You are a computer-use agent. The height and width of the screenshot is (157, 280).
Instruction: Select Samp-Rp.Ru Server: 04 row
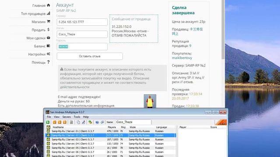(x=111, y=143)
